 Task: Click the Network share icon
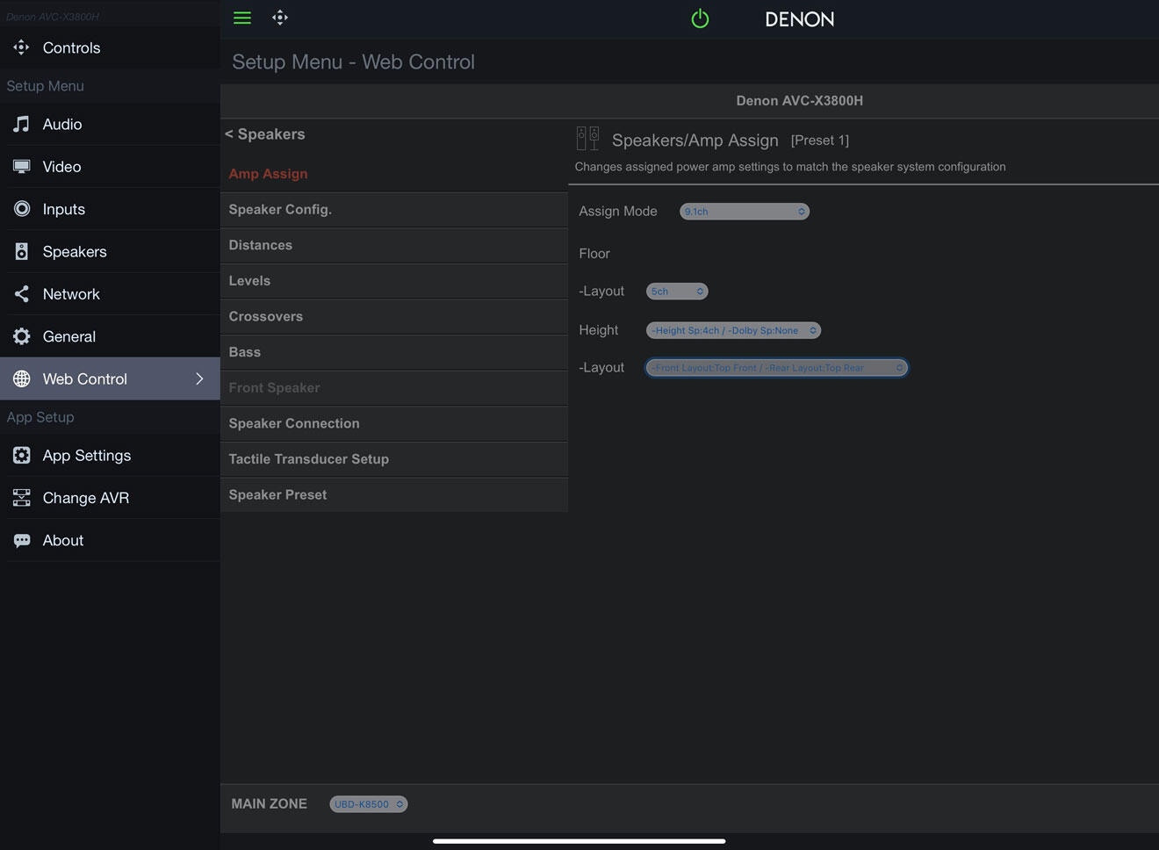pyautogui.click(x=21, y=294)
